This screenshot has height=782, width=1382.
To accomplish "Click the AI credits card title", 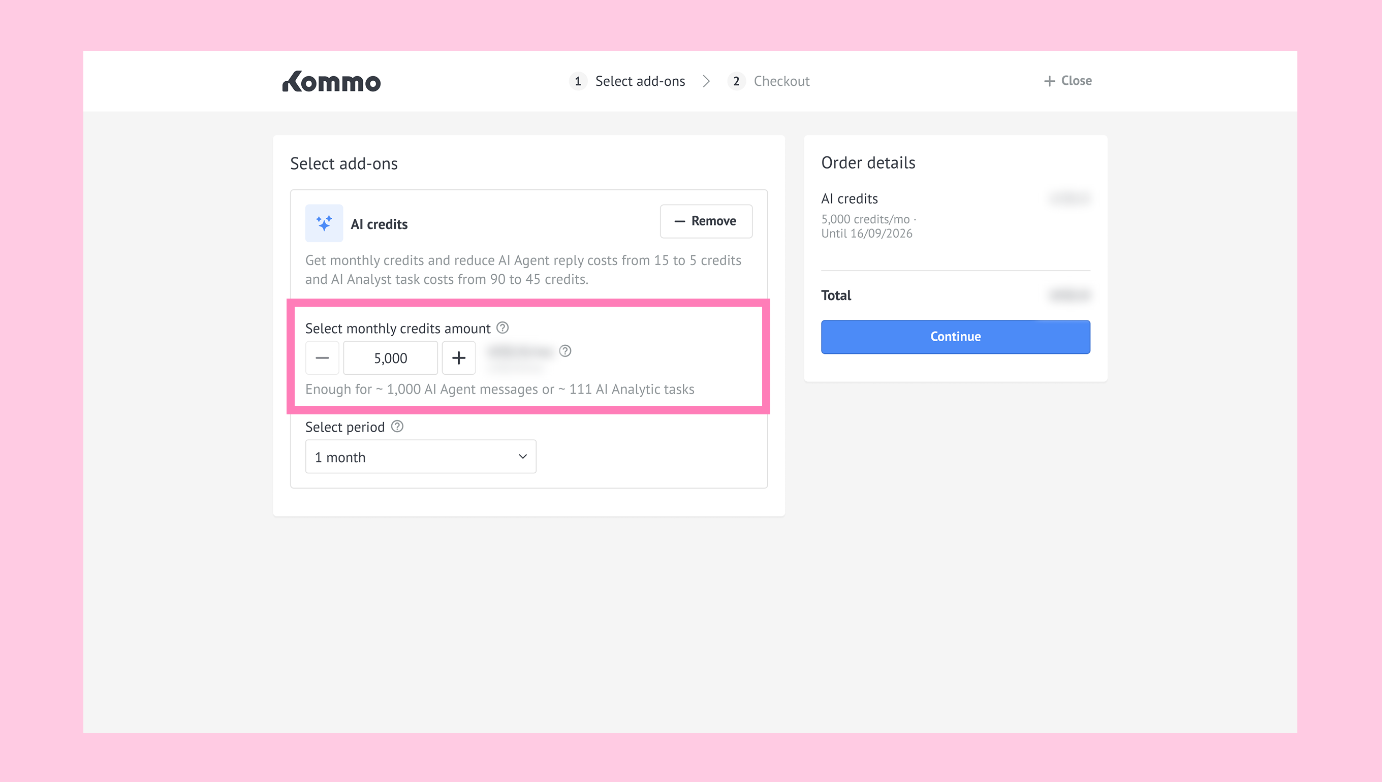I will (379, 224).
